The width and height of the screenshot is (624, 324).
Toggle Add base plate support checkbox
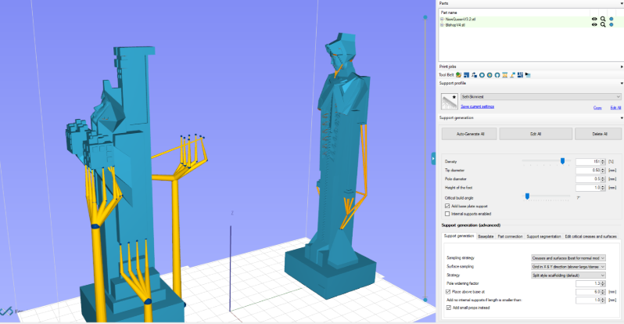(x=447, y=206)
